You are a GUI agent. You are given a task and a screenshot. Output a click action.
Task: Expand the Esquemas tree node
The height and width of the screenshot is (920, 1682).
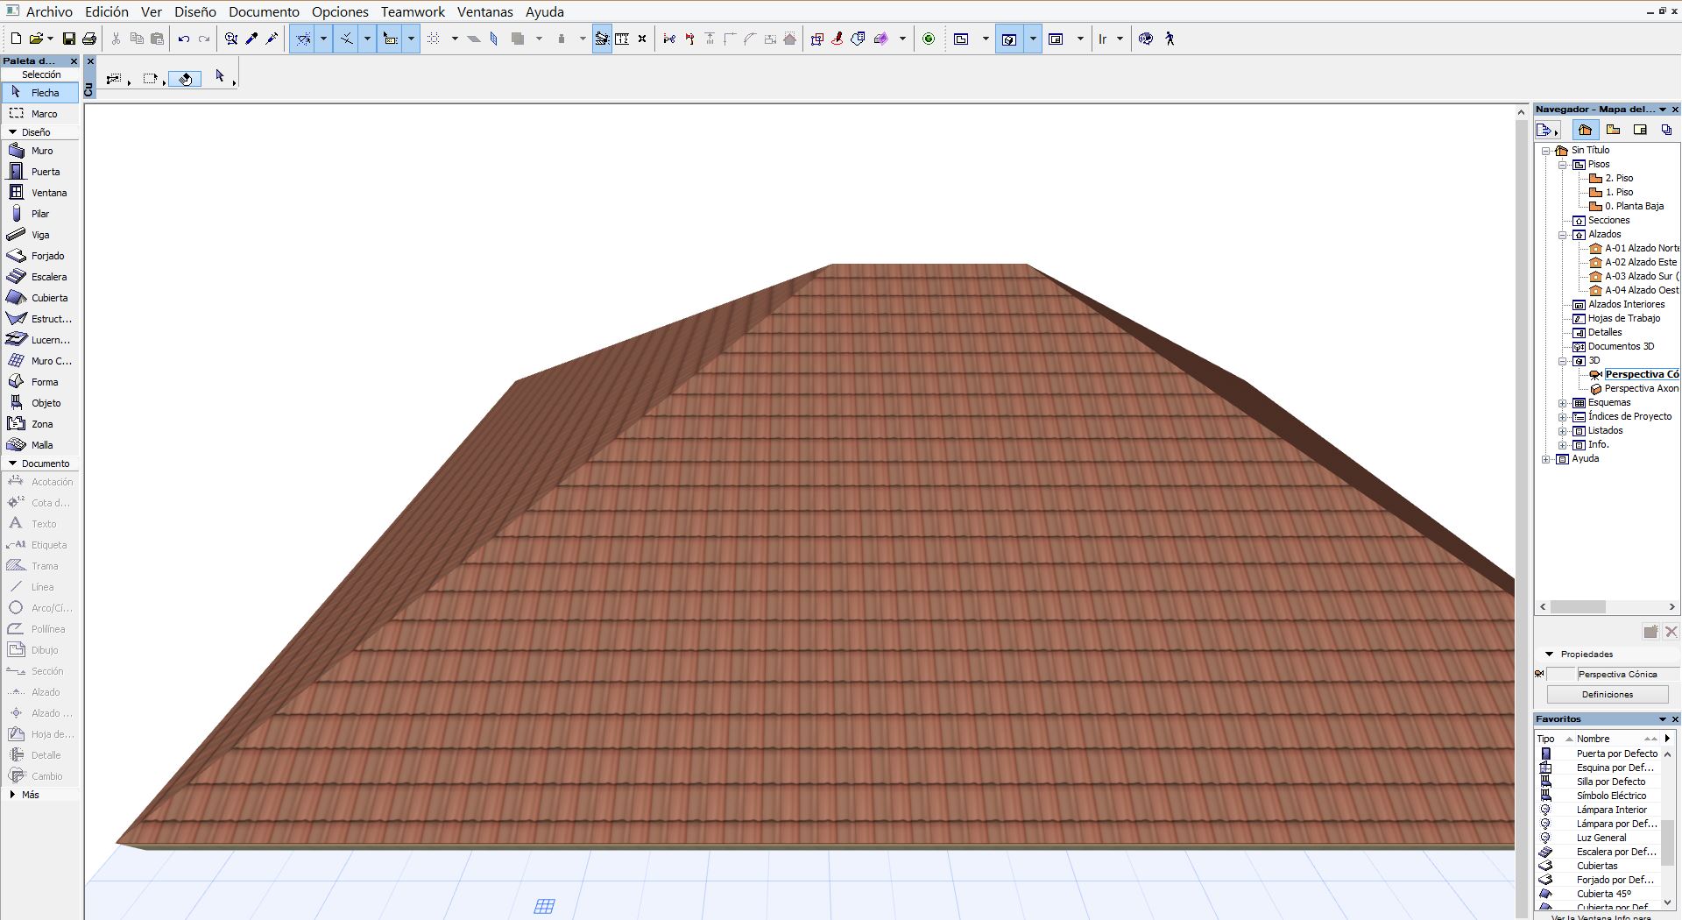1562,403
